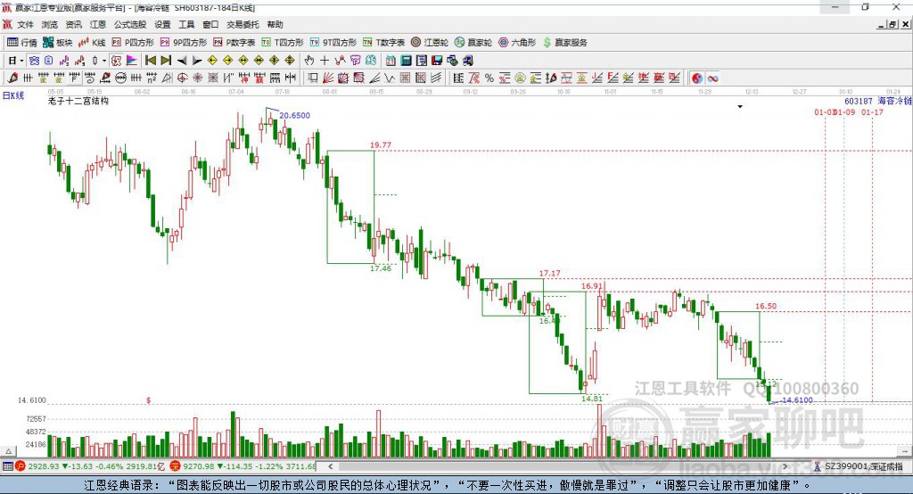Screen dimensions: 913x494
Task: Click small black triangle above chart near 603187
Action: click(740, 107)
